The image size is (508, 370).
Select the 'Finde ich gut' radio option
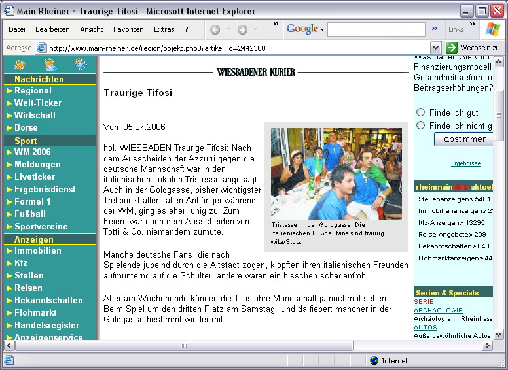[x=420, y=112]
